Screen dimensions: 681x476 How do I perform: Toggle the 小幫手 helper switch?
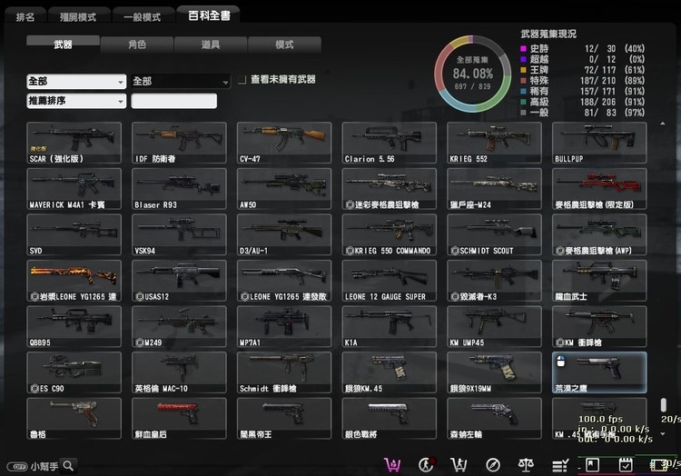(x=17, y=466)
